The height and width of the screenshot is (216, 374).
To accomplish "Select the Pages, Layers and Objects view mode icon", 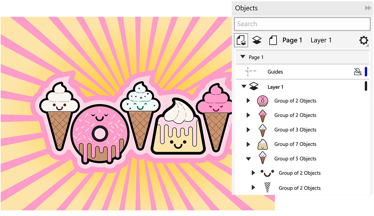I will [x=241, y=40].
